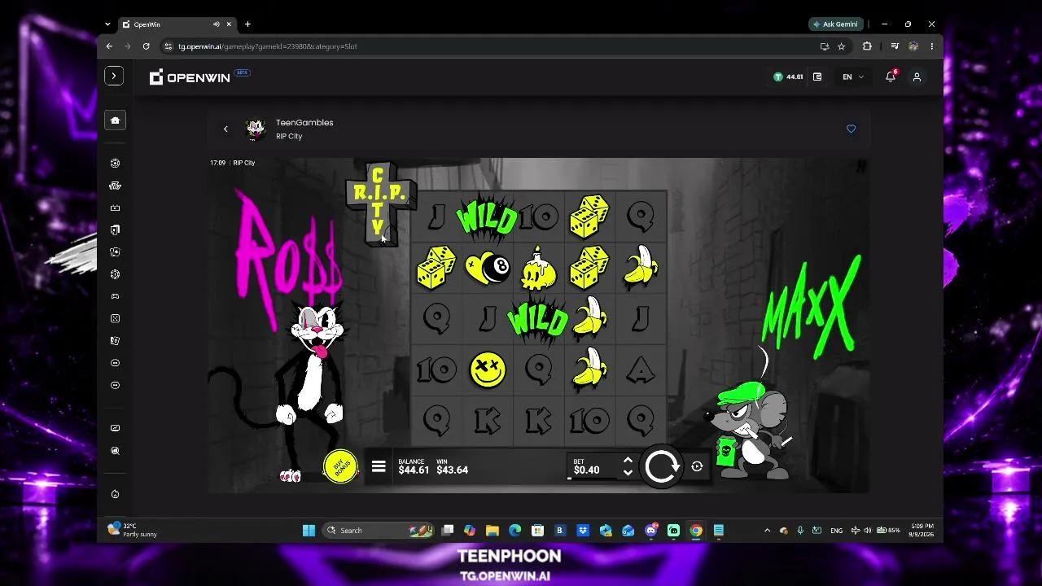
Task: Open Microsoft Edge from the taskbar
Action: click(x=514, y=530)
